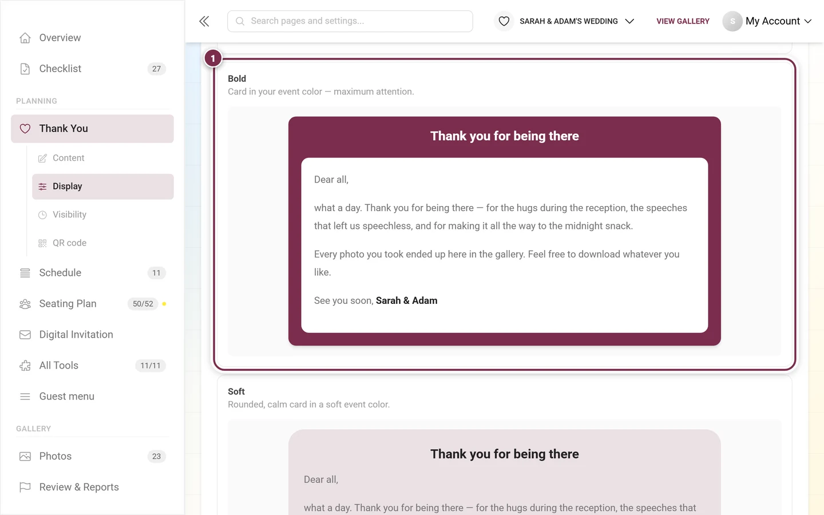
Task: Click the GALLERY section heading
Action: tap(34, 429)
